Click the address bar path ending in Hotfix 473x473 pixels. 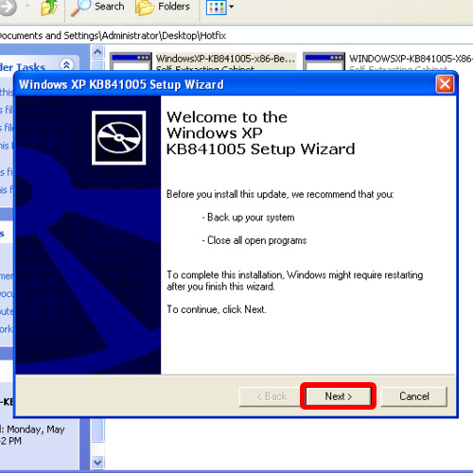[x=113, y=36]
